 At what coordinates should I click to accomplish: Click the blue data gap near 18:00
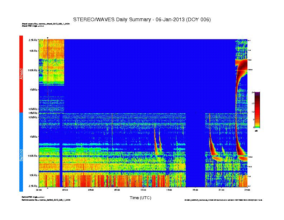pyautogui.click(x=195, y=150)
